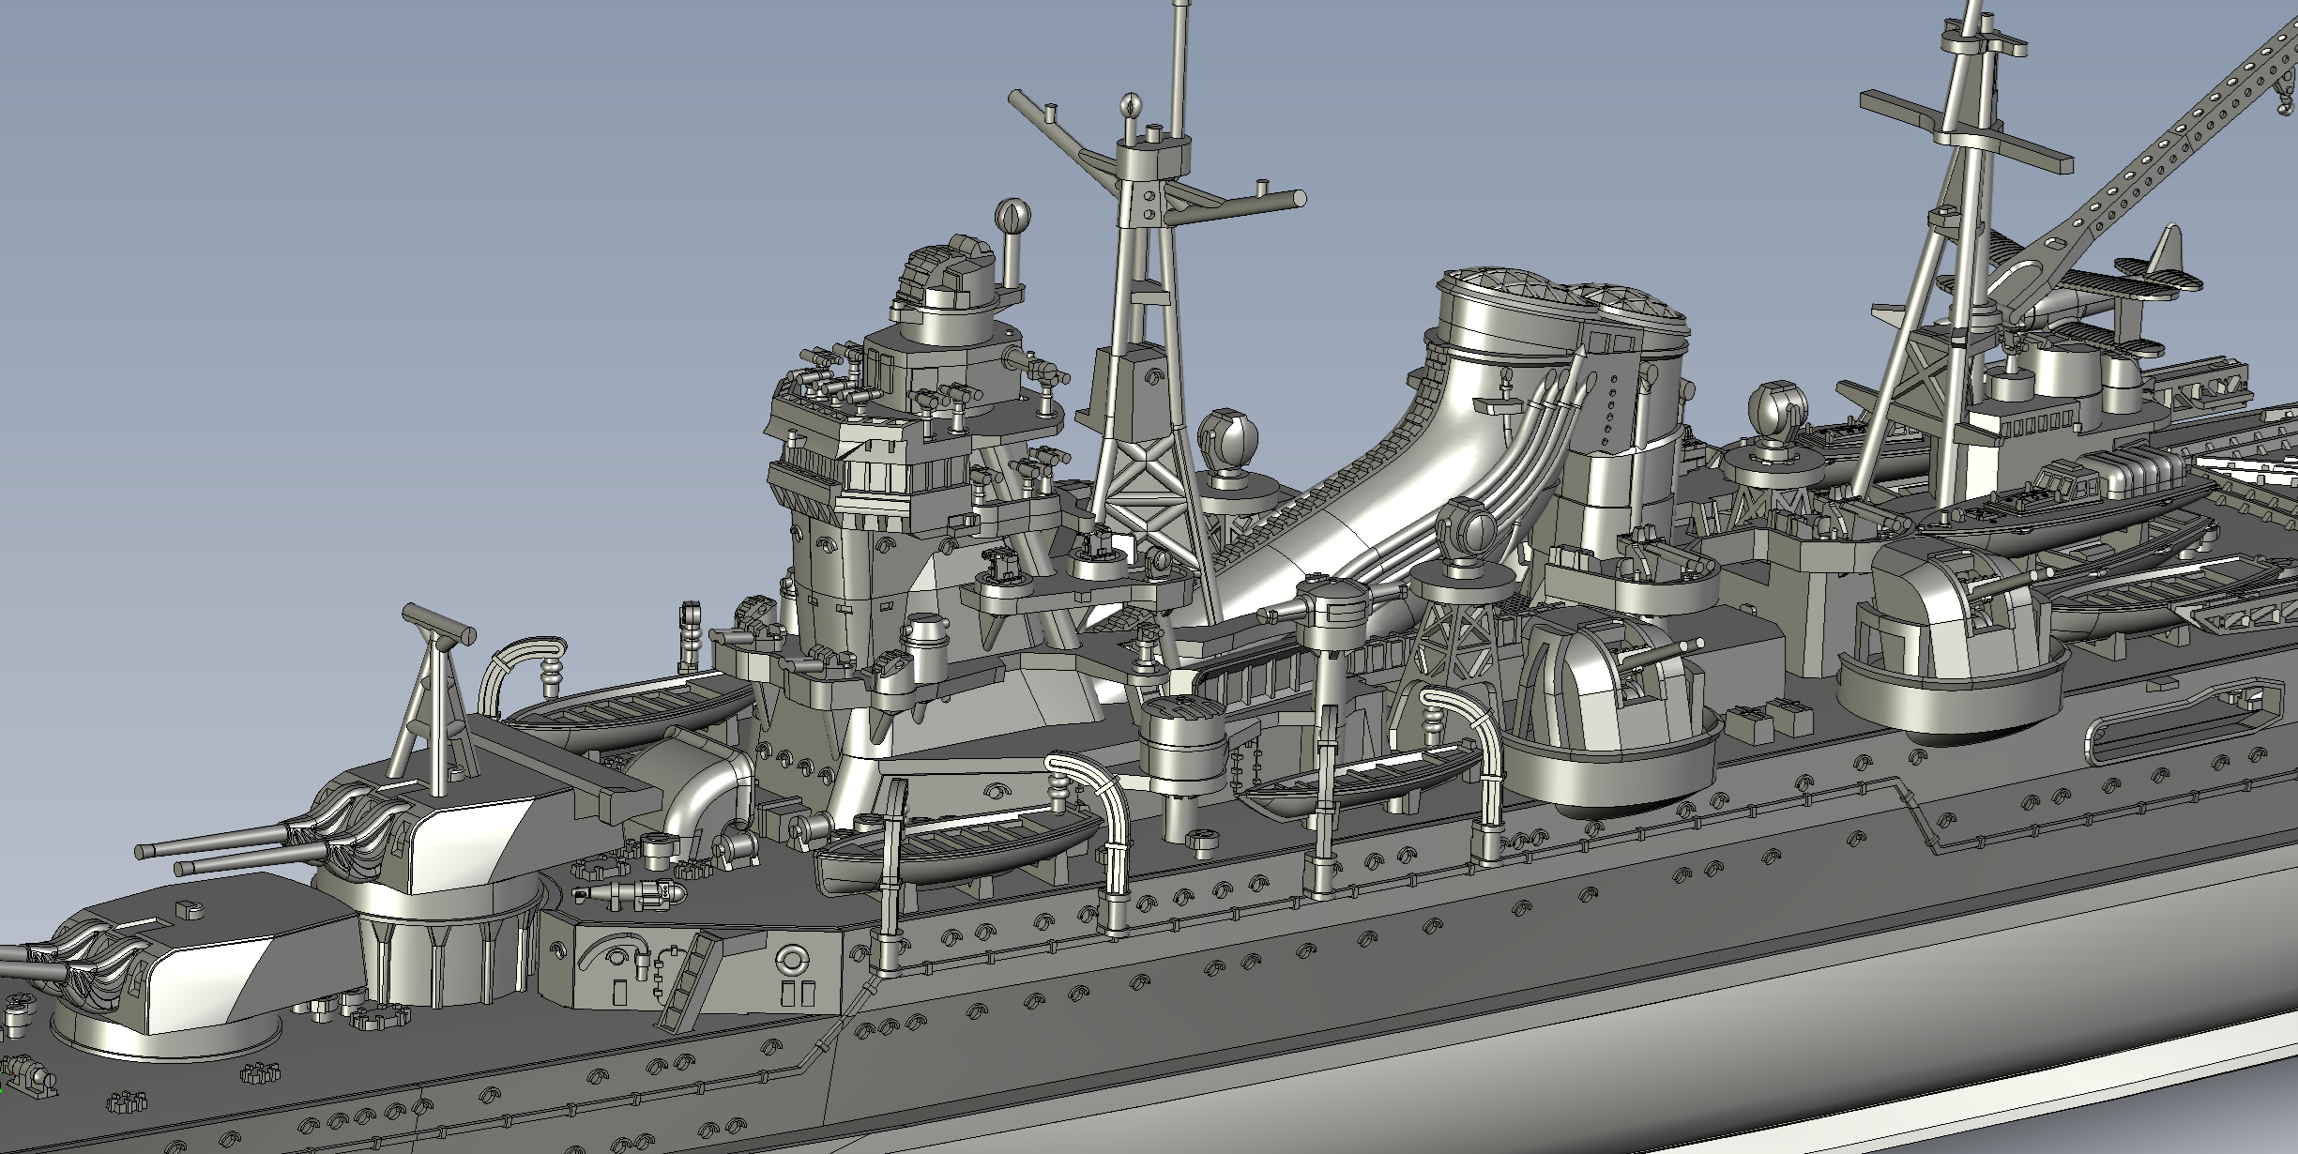The height and width of the screenshot is (1154, 2298).
Task: Click the searchlight on the lattice tower
Action: (x=1467, y=530)
